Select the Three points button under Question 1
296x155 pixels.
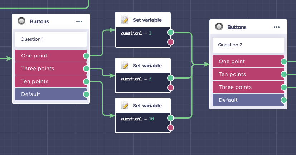(51, 69)
